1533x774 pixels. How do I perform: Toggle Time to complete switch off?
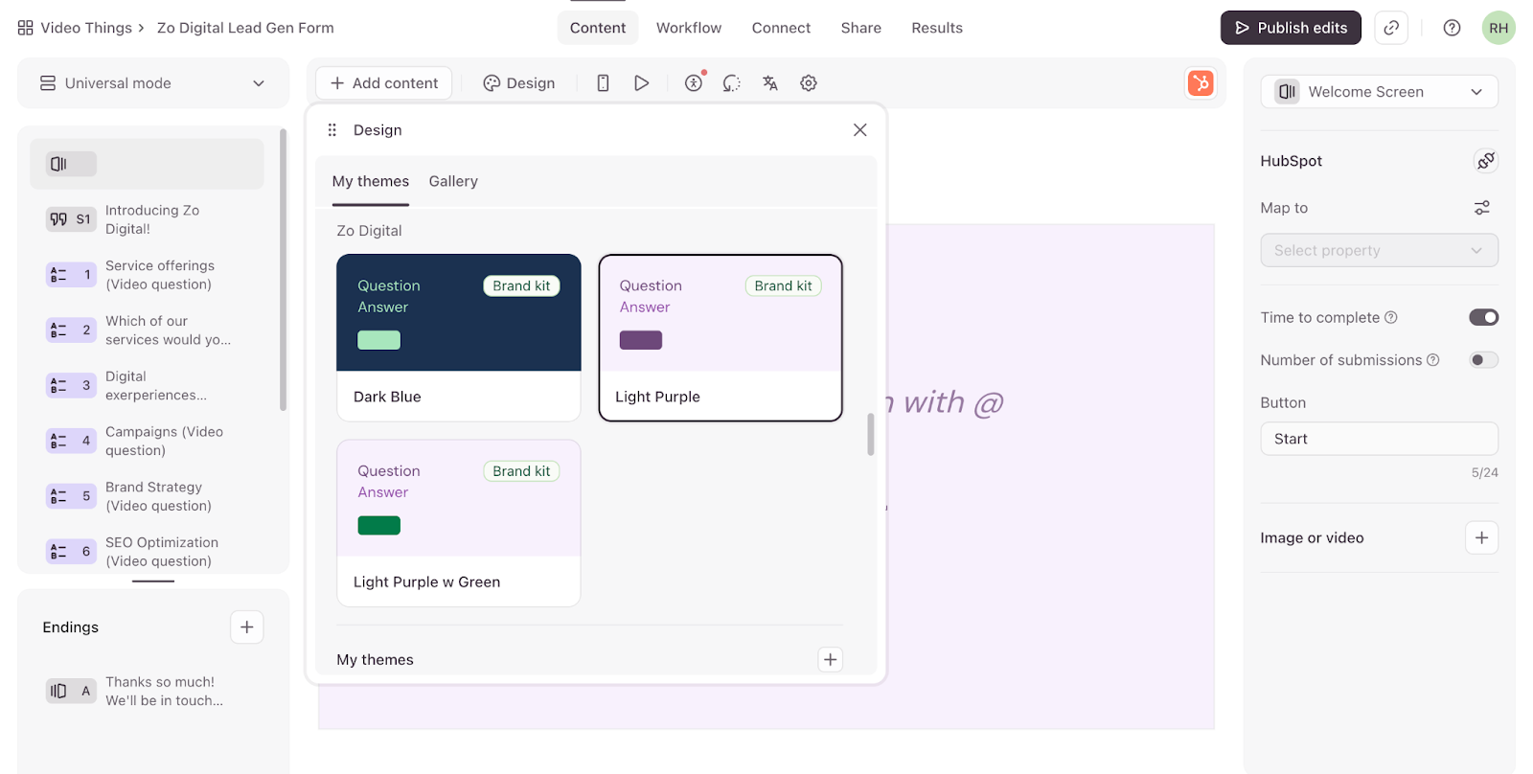pyautogui.click(x=1484, y=317)
